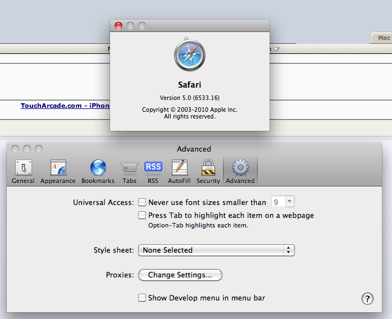Click the Safari name in About window
This screenshot has height=319, width=392.
coord(189,85)
